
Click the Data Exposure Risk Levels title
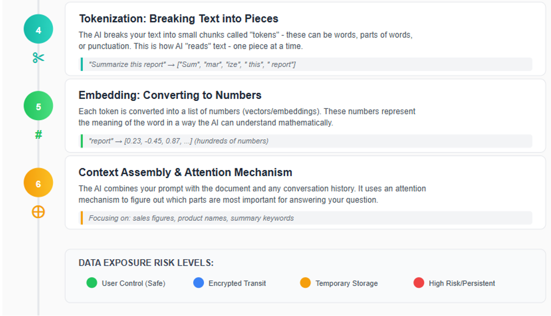(x=146, y=263)
